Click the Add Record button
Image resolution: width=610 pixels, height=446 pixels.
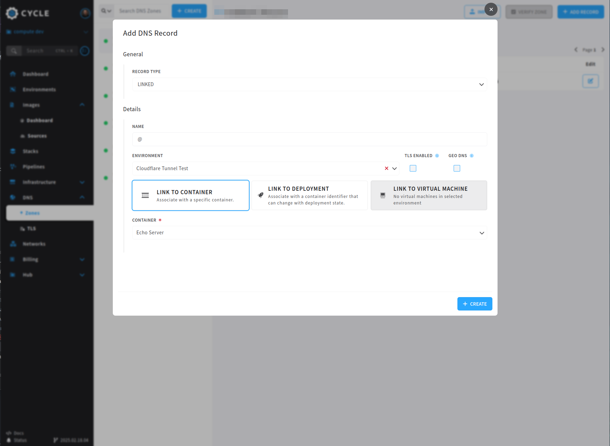pyautogui.click(x=581, y=12)
